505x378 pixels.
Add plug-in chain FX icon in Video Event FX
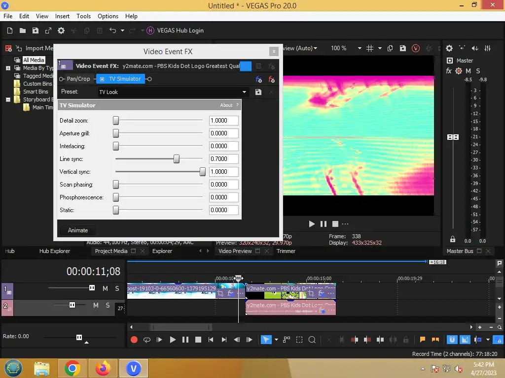pyautogui.click(x=258, y=79)
